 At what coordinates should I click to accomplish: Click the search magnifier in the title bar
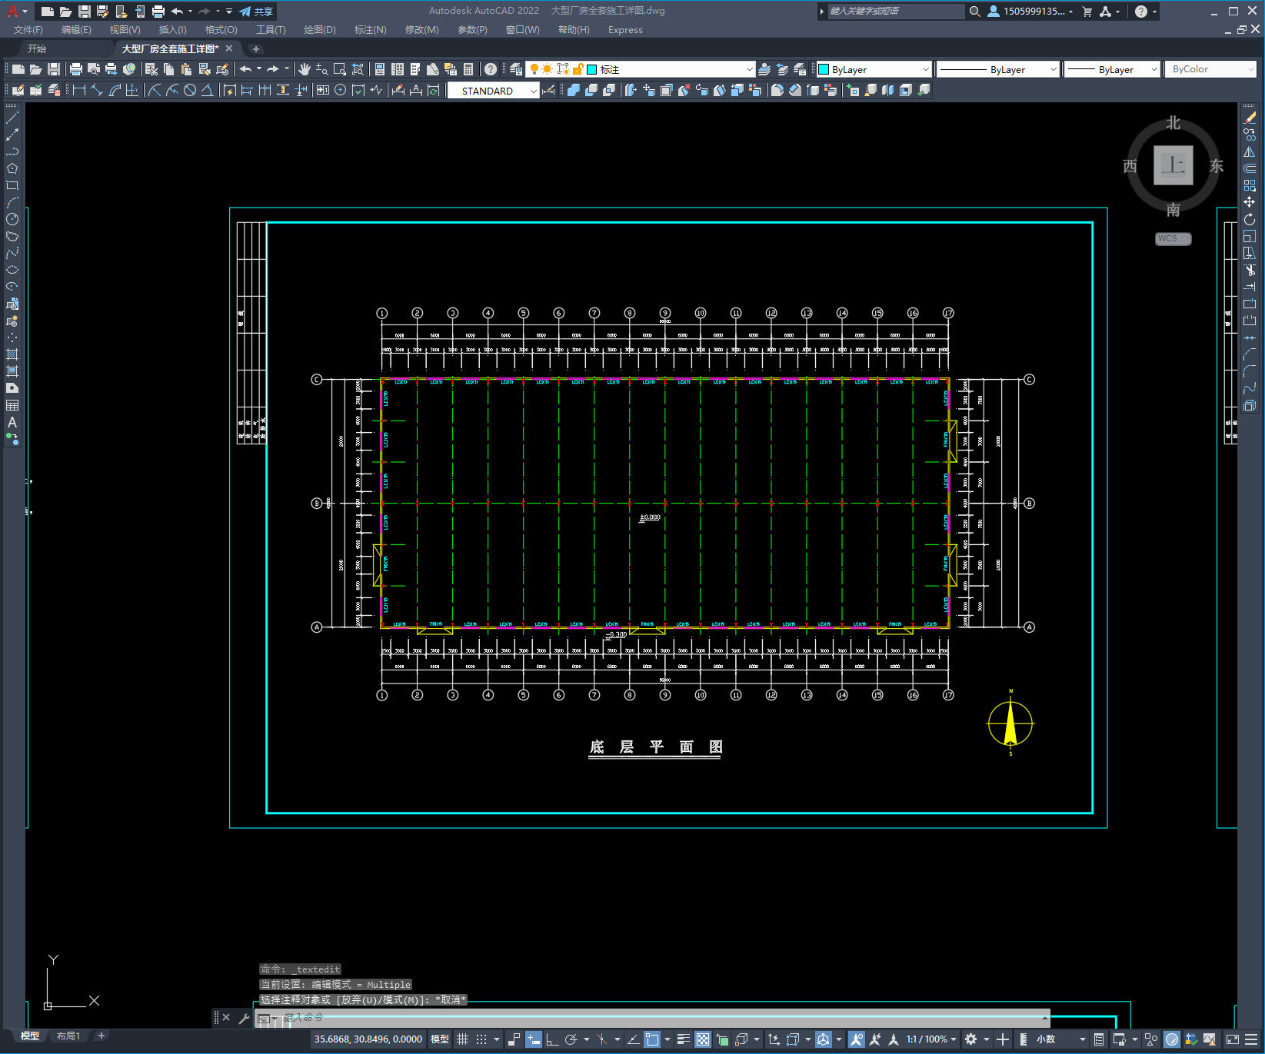tap(975, 12)
